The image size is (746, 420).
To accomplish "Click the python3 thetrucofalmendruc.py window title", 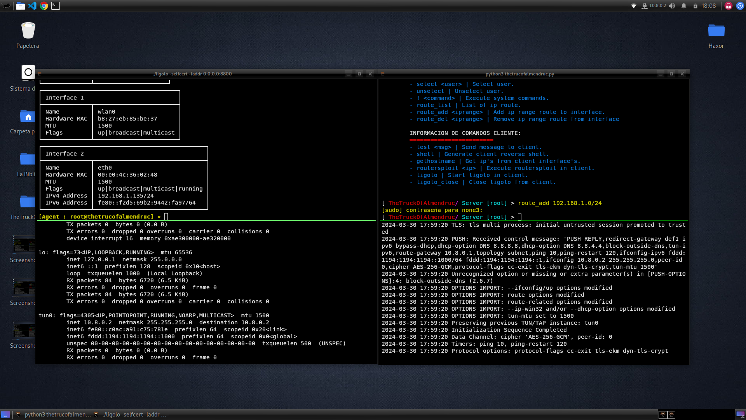I will (520, 74).
